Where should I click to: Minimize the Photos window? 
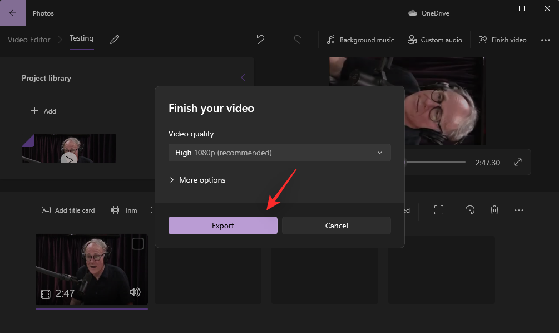pyautogui.click(x=496, y=8)
